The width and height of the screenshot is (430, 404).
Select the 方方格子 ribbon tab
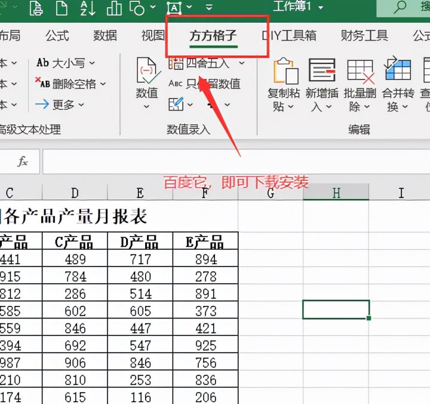click(x=213, y=36)
